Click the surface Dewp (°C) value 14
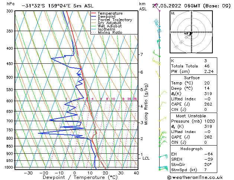Viewport: 234px width, 180px height. 207,89
